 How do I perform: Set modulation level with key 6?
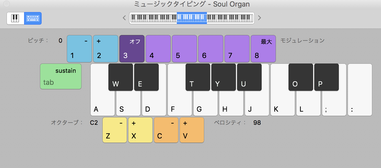click(x=210, y=49)
